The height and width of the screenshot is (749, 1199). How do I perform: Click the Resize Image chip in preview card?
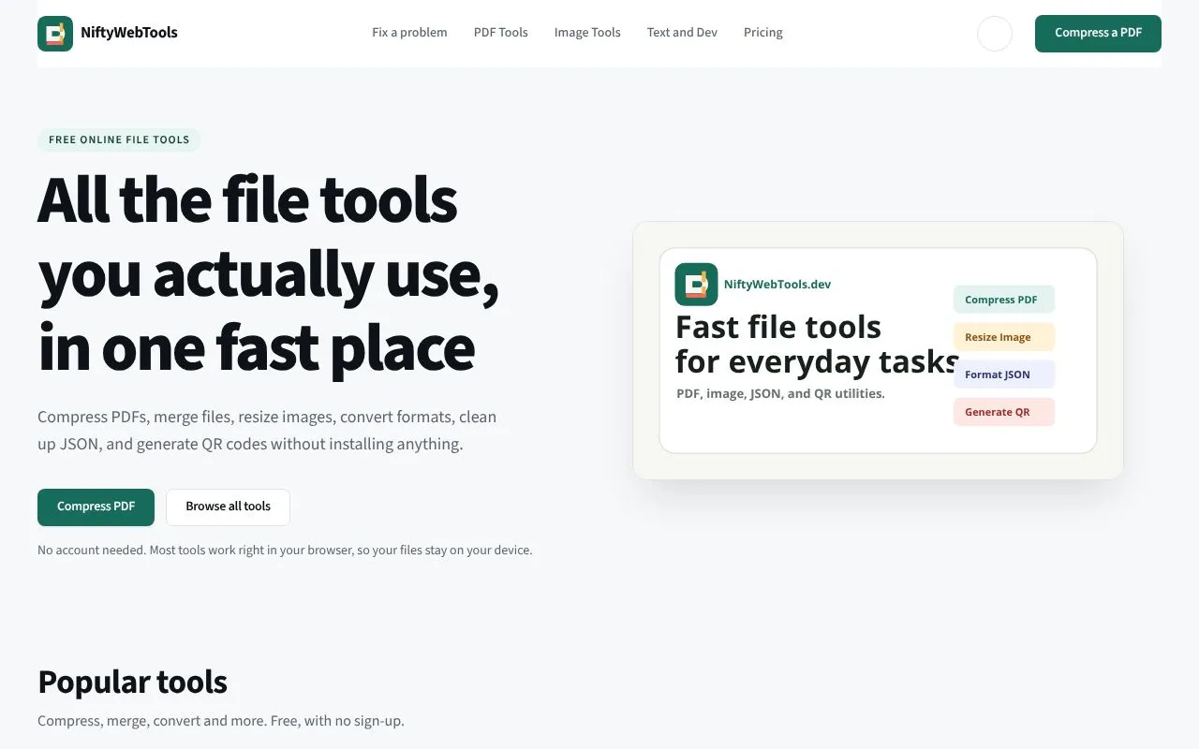[1004, 337]
